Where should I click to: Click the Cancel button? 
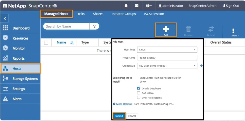pyautogui.click(x=132, y=116)
